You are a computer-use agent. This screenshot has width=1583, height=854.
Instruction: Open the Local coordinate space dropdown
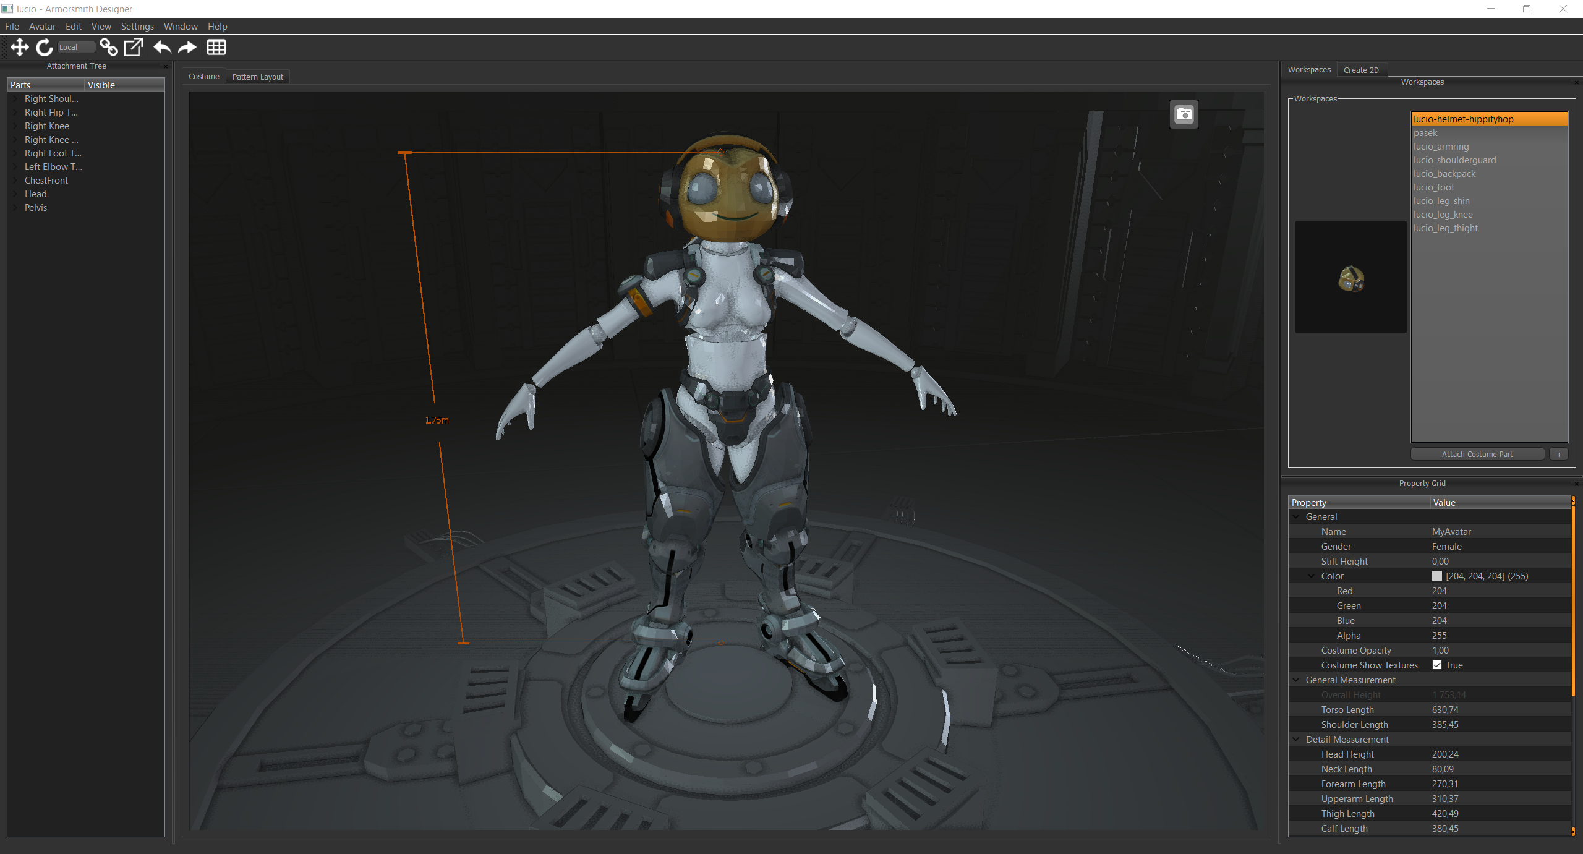77,47
